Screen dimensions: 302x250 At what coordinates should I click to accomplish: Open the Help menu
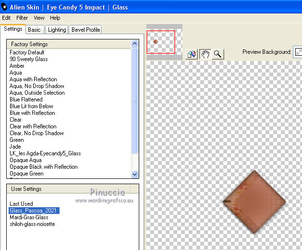55,18
